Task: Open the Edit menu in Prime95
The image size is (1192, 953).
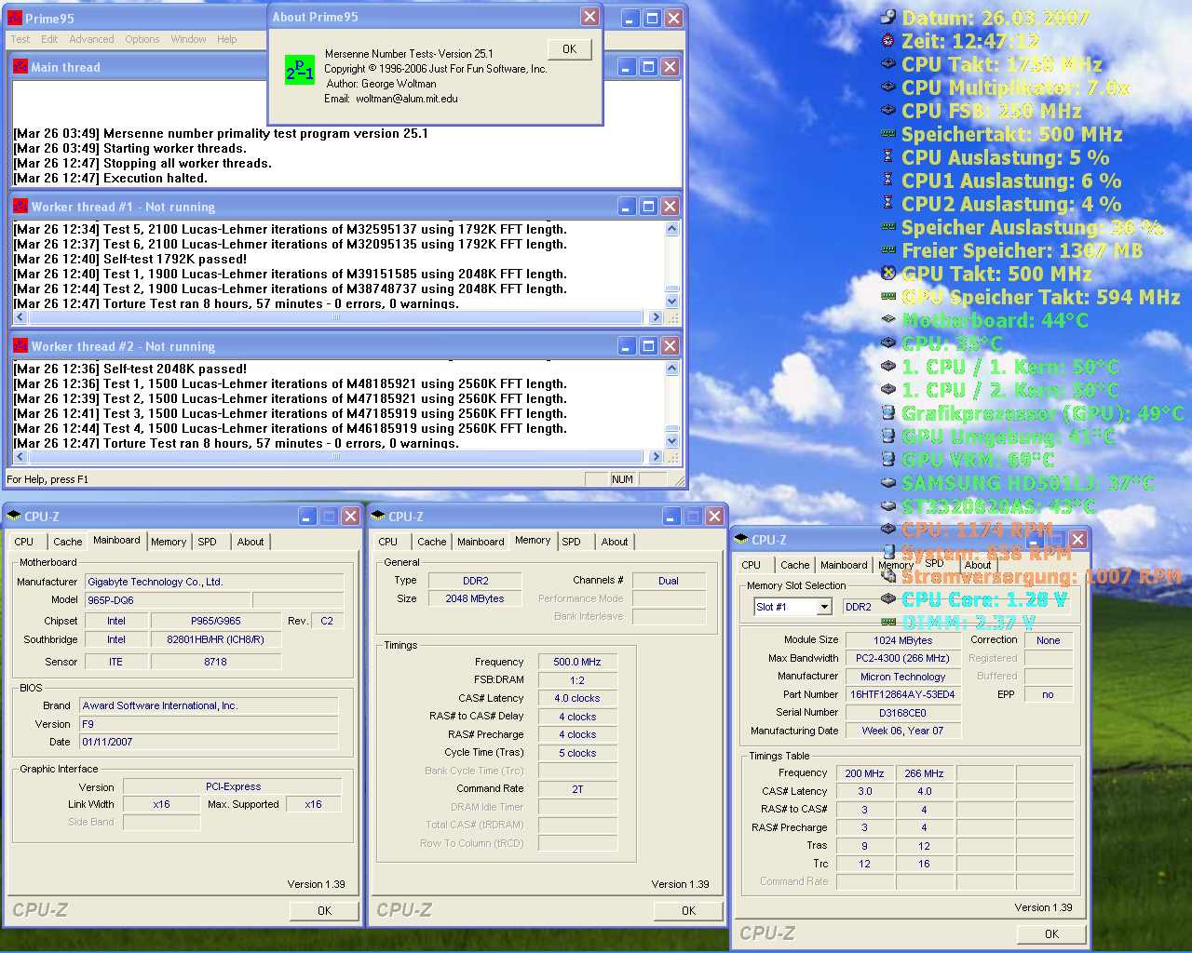Action: click(x=49, y=39)
